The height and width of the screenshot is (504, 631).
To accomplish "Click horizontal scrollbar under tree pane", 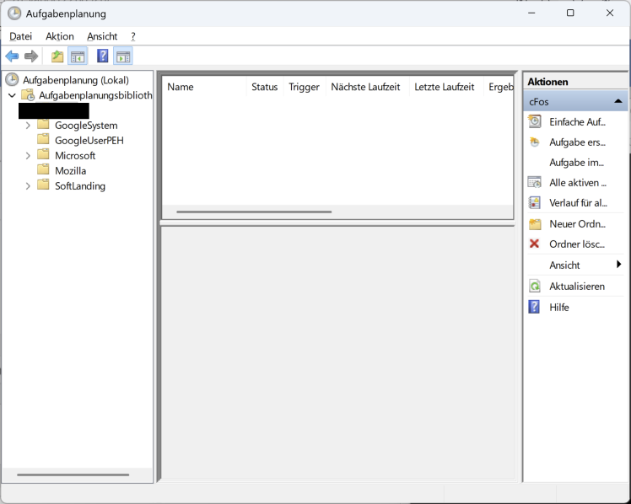I will click(73, 475).
